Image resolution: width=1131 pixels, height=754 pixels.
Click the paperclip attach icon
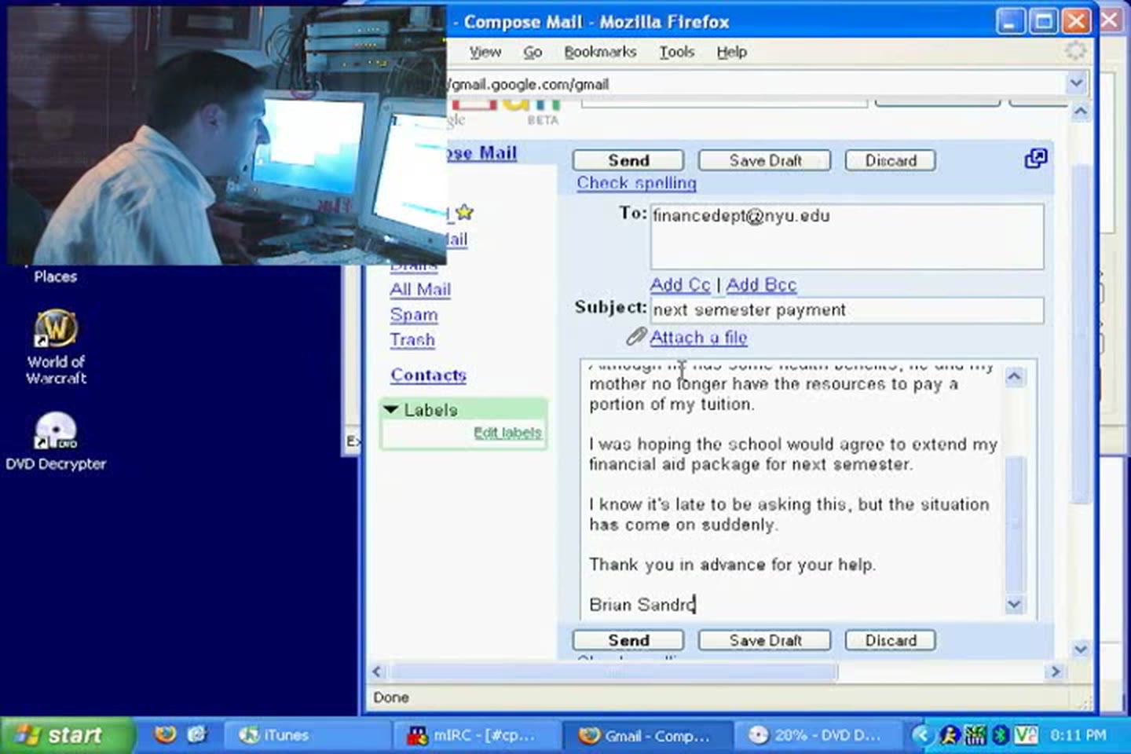coord(635,337)
